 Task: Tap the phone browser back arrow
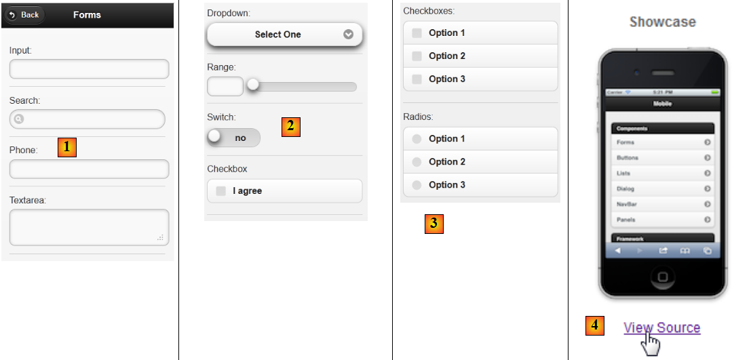617,250
